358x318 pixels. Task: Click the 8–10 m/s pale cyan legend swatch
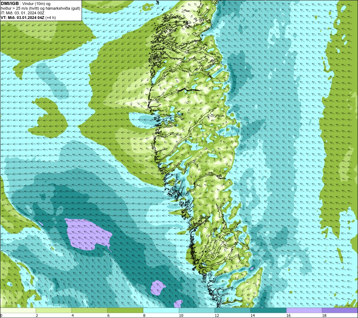(x=161, y=310)
